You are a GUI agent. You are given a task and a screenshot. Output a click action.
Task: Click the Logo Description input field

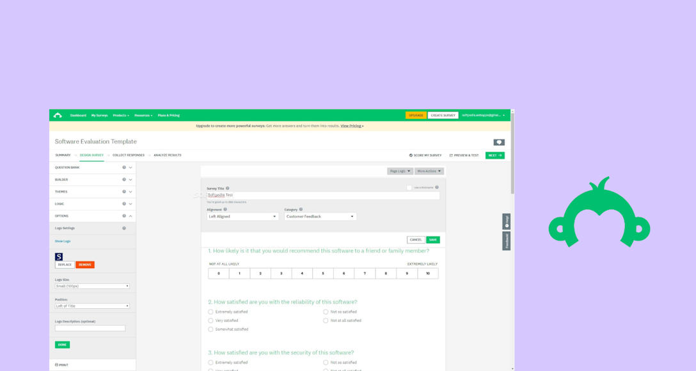(90, 328)
